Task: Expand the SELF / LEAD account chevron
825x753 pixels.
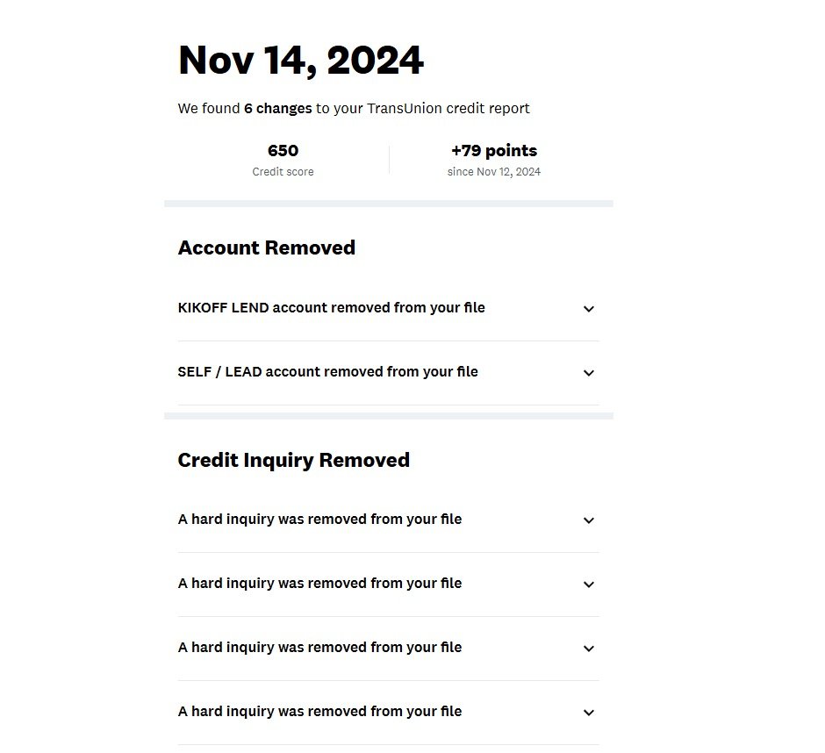Action: pyautogui.click(x=589, y=373)
